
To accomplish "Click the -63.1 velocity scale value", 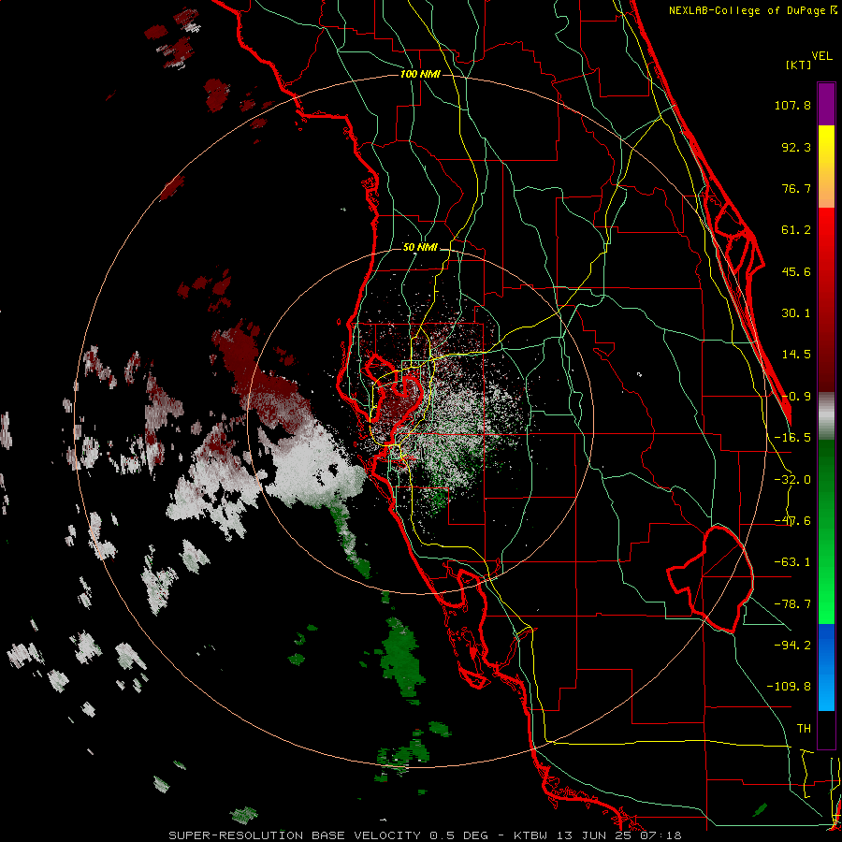I will pos(792,562).
